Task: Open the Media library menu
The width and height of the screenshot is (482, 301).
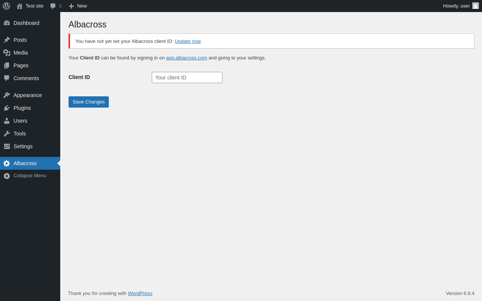Action: pos(30,53)
